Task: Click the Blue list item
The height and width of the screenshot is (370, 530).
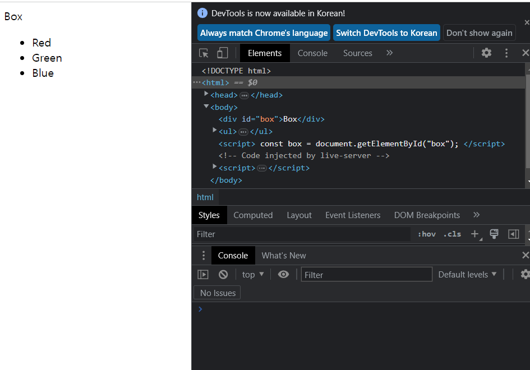Action: pos(43,73)
